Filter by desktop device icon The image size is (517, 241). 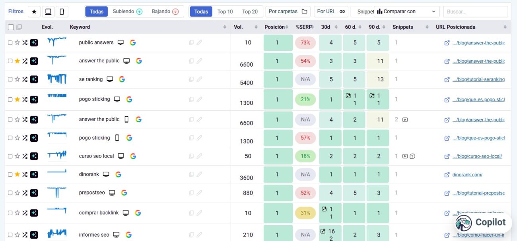[48, 12]
